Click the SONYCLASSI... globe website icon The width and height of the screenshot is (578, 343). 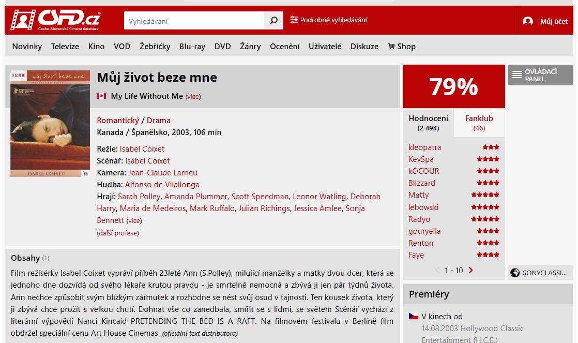(515, 273)
